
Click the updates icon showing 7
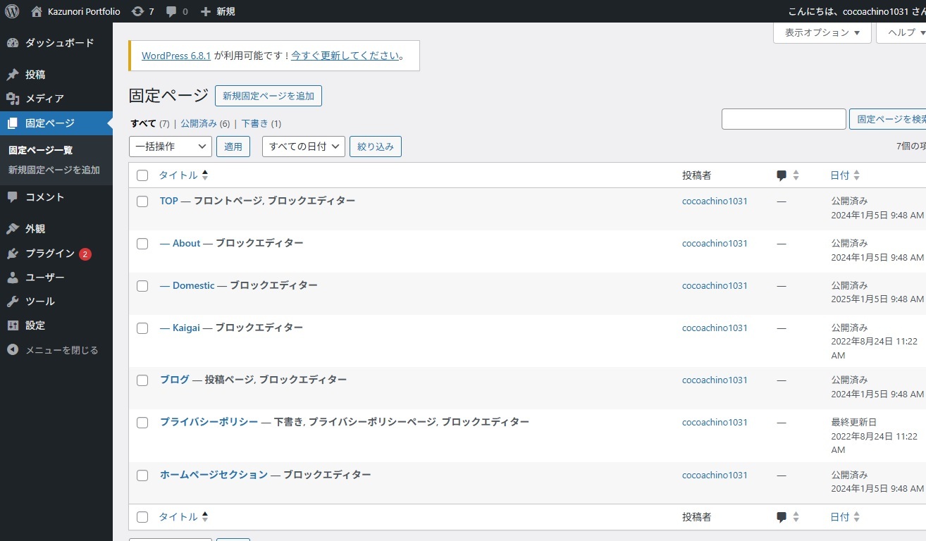[x=142, y=11]
